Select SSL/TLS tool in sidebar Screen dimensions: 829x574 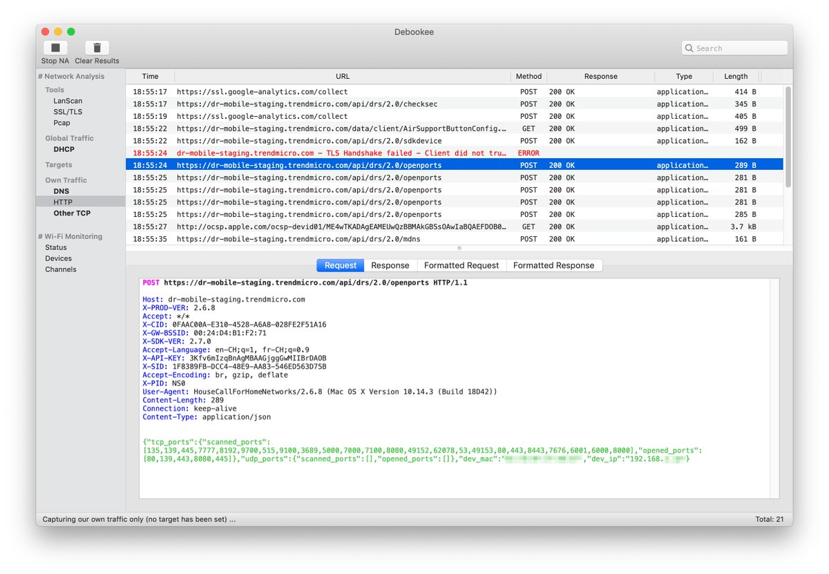[x=68, y=112]
